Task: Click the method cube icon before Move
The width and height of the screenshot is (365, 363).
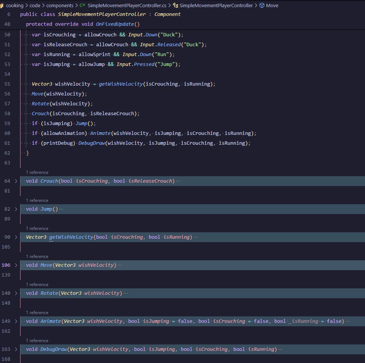Action: (x=262, y=5)
